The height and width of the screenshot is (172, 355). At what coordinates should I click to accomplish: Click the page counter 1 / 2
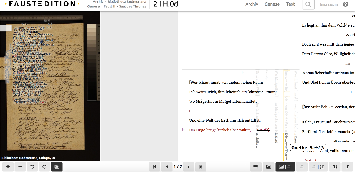[x=178, y=167]
